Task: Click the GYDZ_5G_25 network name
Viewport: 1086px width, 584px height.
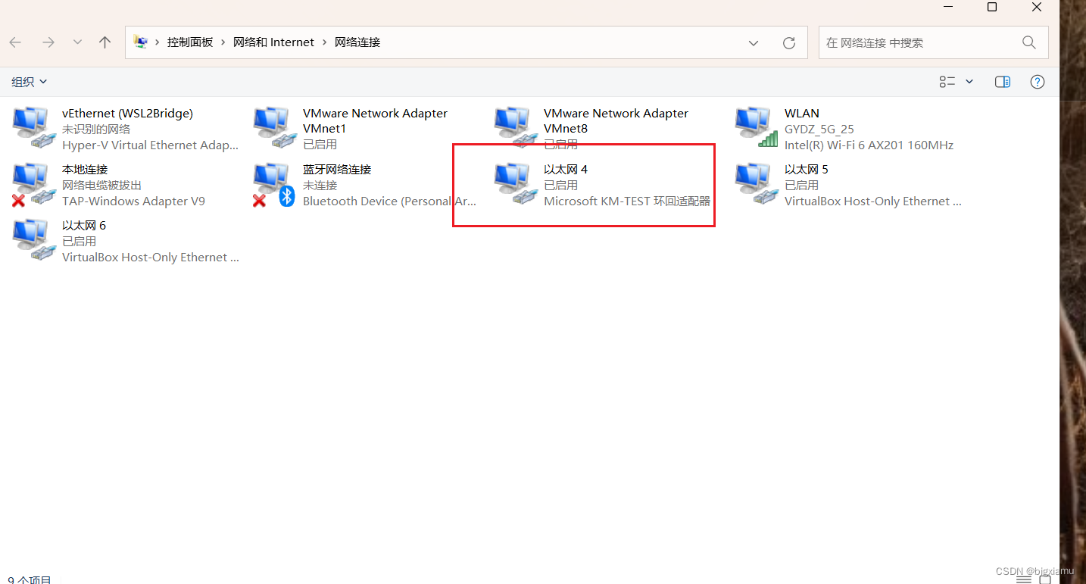Action: pos(819,130)
